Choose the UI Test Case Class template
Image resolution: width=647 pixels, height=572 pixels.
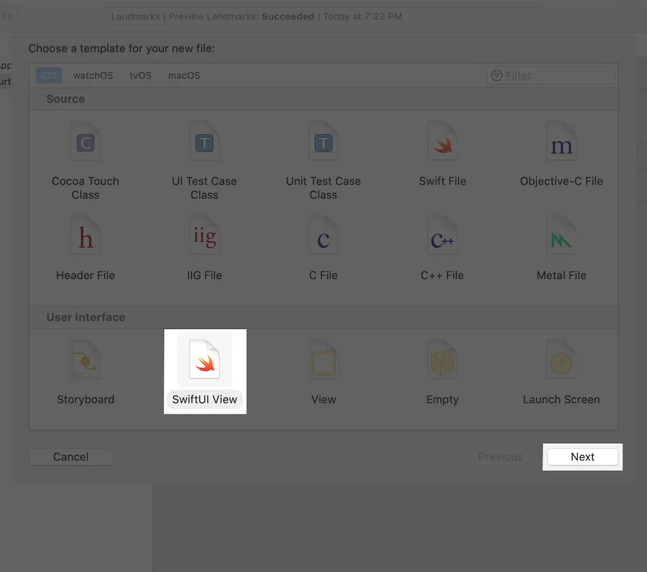point(204,161)
